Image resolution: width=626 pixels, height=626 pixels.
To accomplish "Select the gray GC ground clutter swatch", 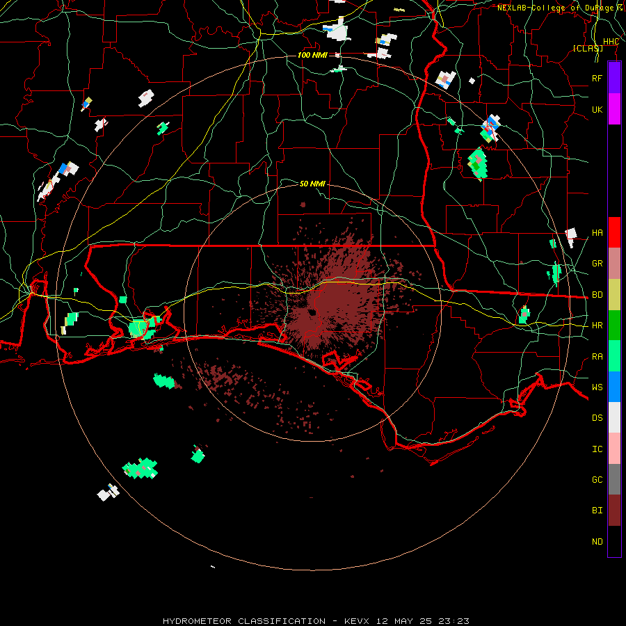I will click(614, 479).
